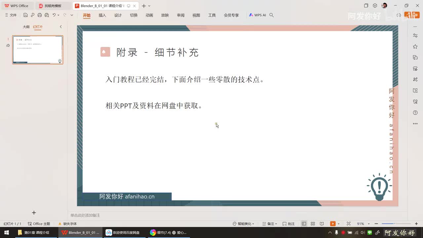This screenshot has width=423, height=238.
Task: Click the Office 主题 status button
Action: pyautogui.click(x=39, y=224)
